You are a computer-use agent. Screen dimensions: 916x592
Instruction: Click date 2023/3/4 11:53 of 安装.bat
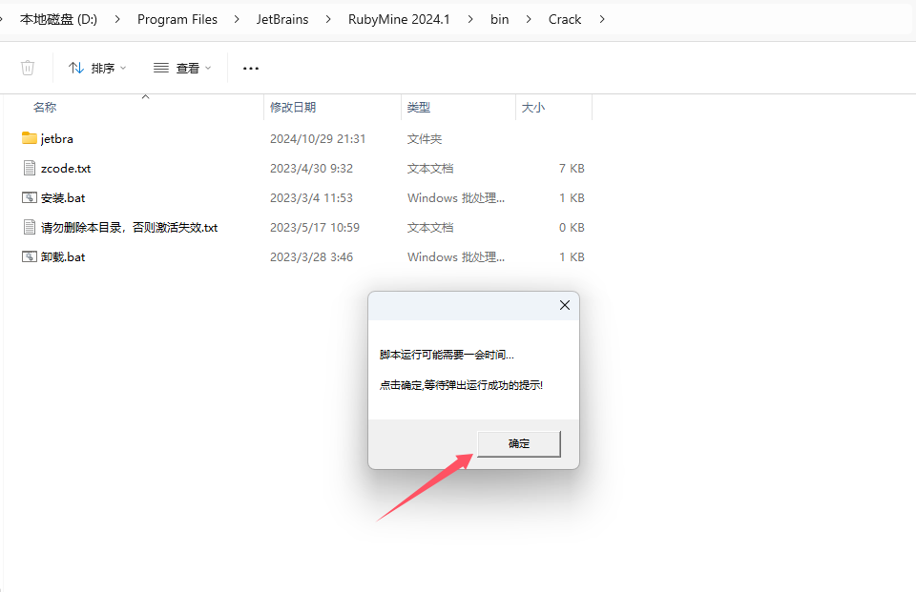(311, 198)
